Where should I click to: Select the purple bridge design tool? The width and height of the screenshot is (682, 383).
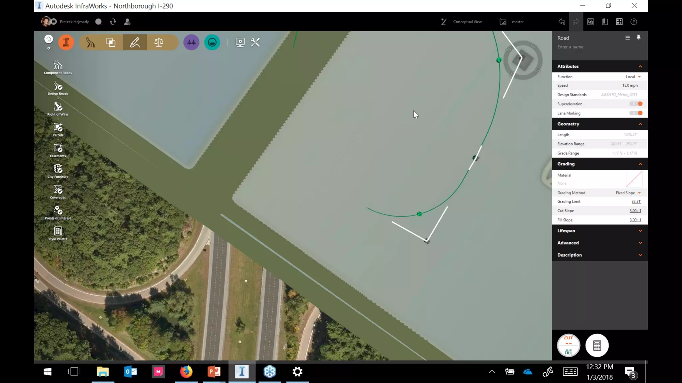(191, 42)
